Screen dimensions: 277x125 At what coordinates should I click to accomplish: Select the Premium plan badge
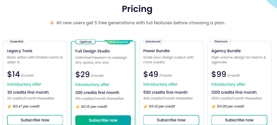click(221, 42)
